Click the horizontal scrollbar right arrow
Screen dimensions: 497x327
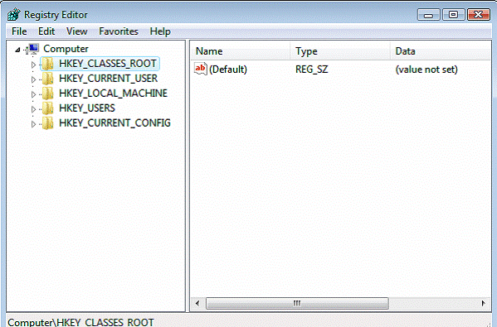484,303
